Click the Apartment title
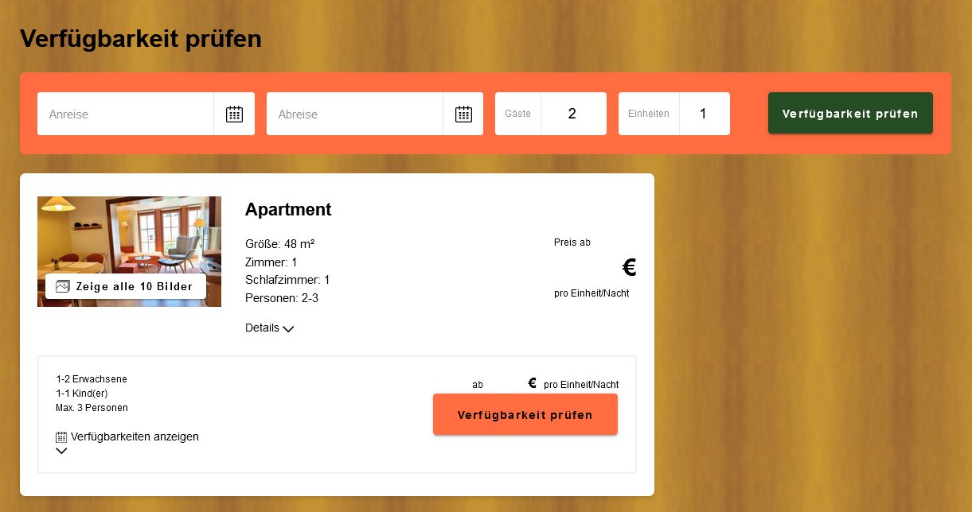 click(x=287, y=209)
